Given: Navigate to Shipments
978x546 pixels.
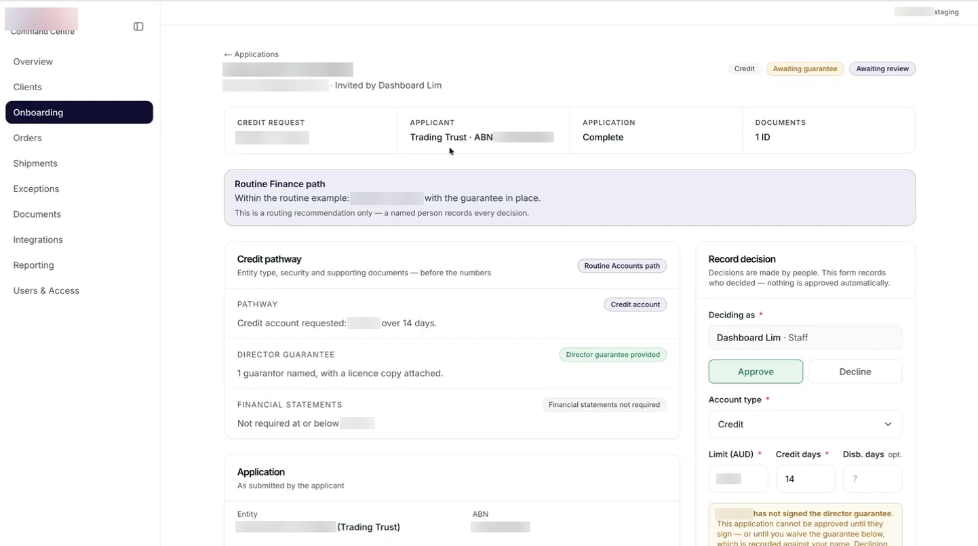Looking at the screenshot, I should pos(79,163).
